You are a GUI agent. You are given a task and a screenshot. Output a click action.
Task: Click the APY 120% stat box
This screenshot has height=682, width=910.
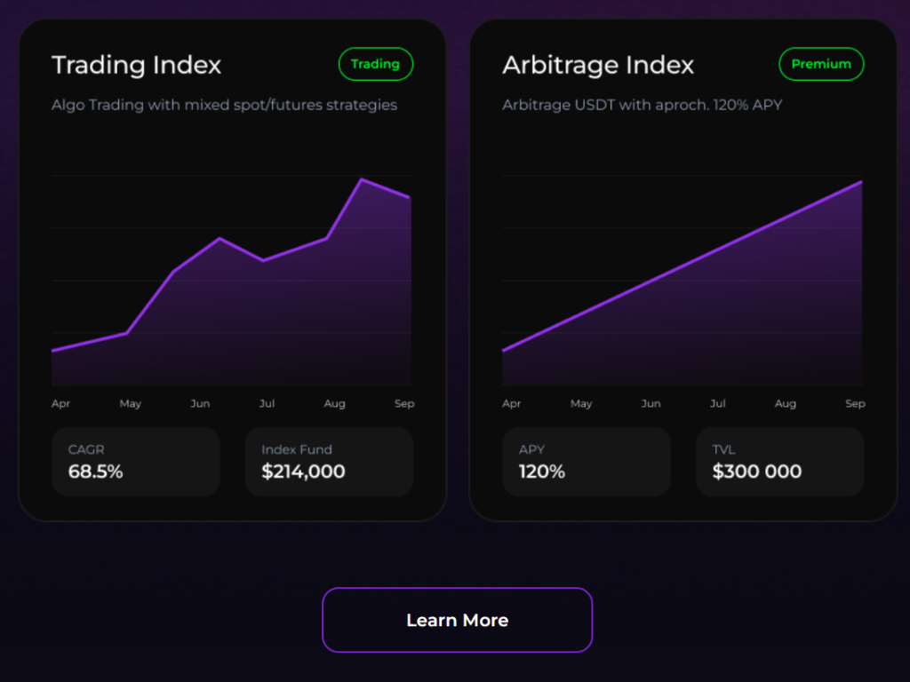586,462
